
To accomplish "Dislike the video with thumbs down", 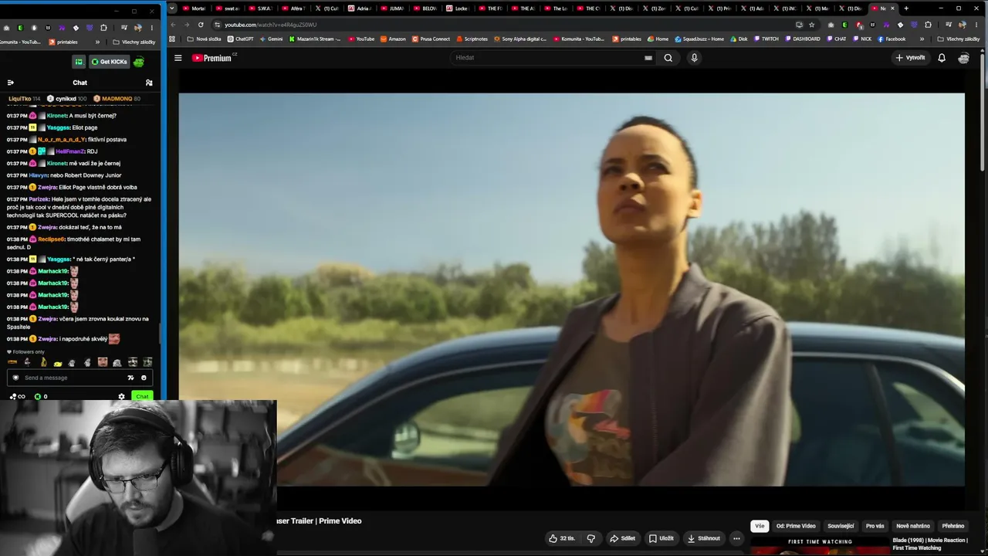I will [x=591, y=538].
